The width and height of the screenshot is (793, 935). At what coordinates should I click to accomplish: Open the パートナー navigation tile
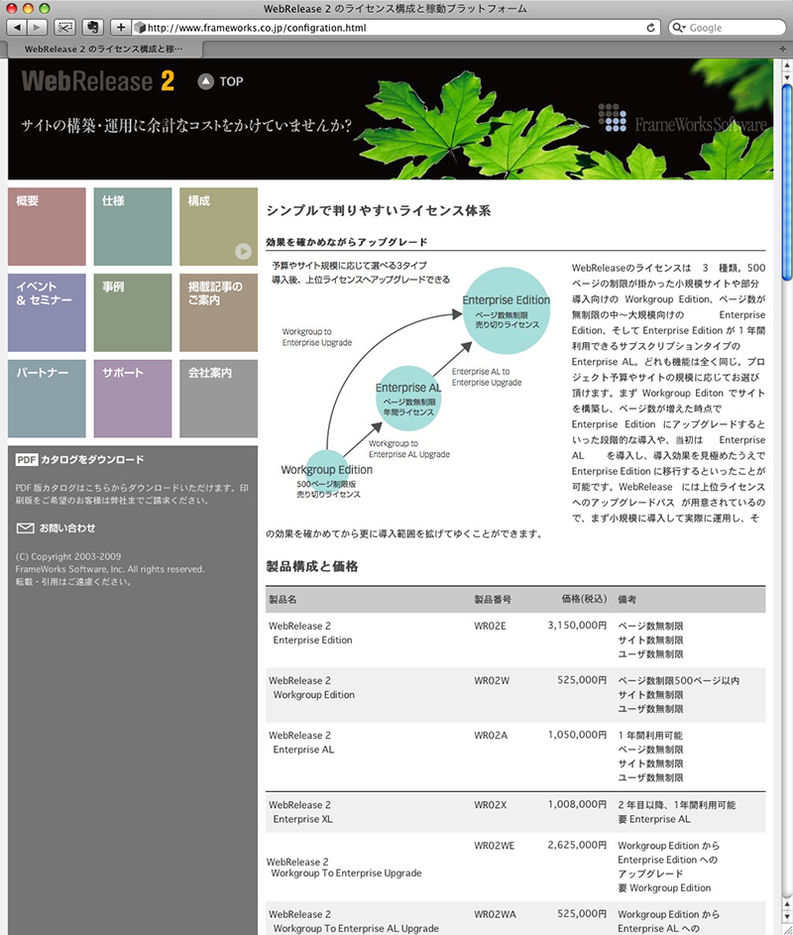click(x=47, y=399)
